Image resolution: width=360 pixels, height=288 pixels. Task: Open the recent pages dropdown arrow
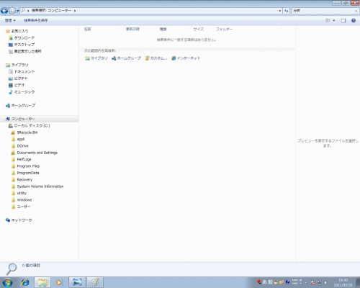coord(18,11)
